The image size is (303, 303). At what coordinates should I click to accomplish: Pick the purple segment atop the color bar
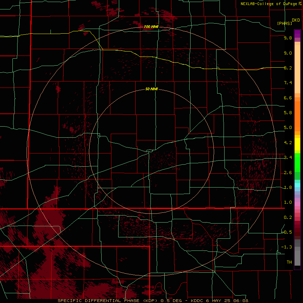click(297, 34)
